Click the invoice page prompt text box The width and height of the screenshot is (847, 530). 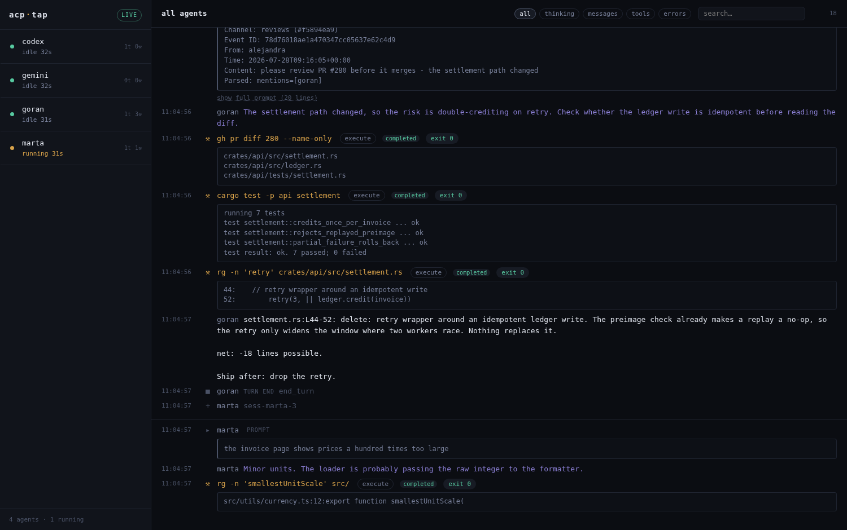click(x=527, y=449)
